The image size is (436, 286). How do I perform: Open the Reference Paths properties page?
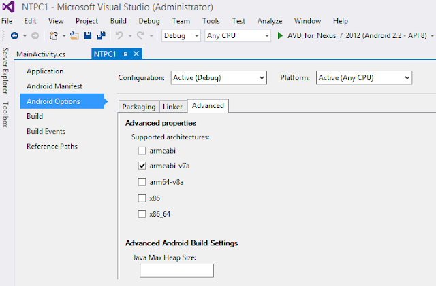point(52,146)
